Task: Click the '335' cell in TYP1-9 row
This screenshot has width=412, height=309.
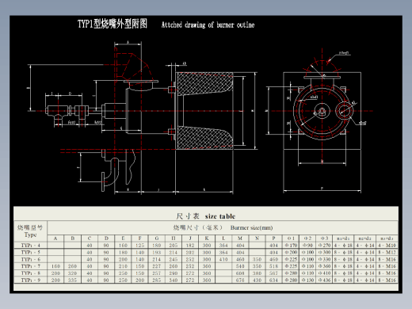Action: point(72,280)
